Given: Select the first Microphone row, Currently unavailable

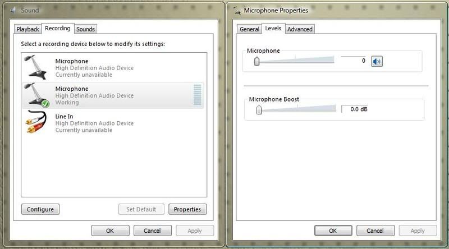Looking at the screenshot, I should [113, 68].
